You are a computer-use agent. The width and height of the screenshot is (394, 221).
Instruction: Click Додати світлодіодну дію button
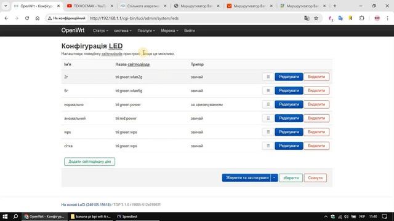pyautogui.click(x=89, y=161)
